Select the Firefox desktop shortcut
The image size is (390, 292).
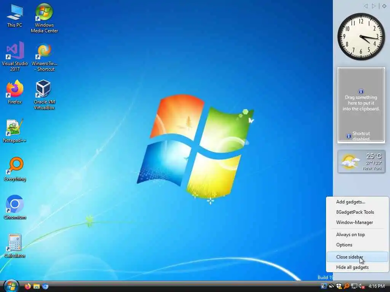coord(15,92)
